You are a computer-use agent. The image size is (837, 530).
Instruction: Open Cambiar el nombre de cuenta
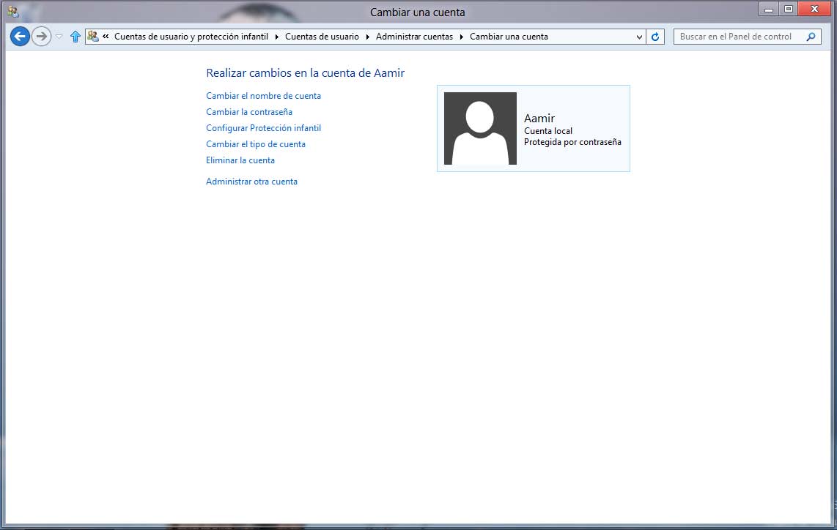click(263, 96)
